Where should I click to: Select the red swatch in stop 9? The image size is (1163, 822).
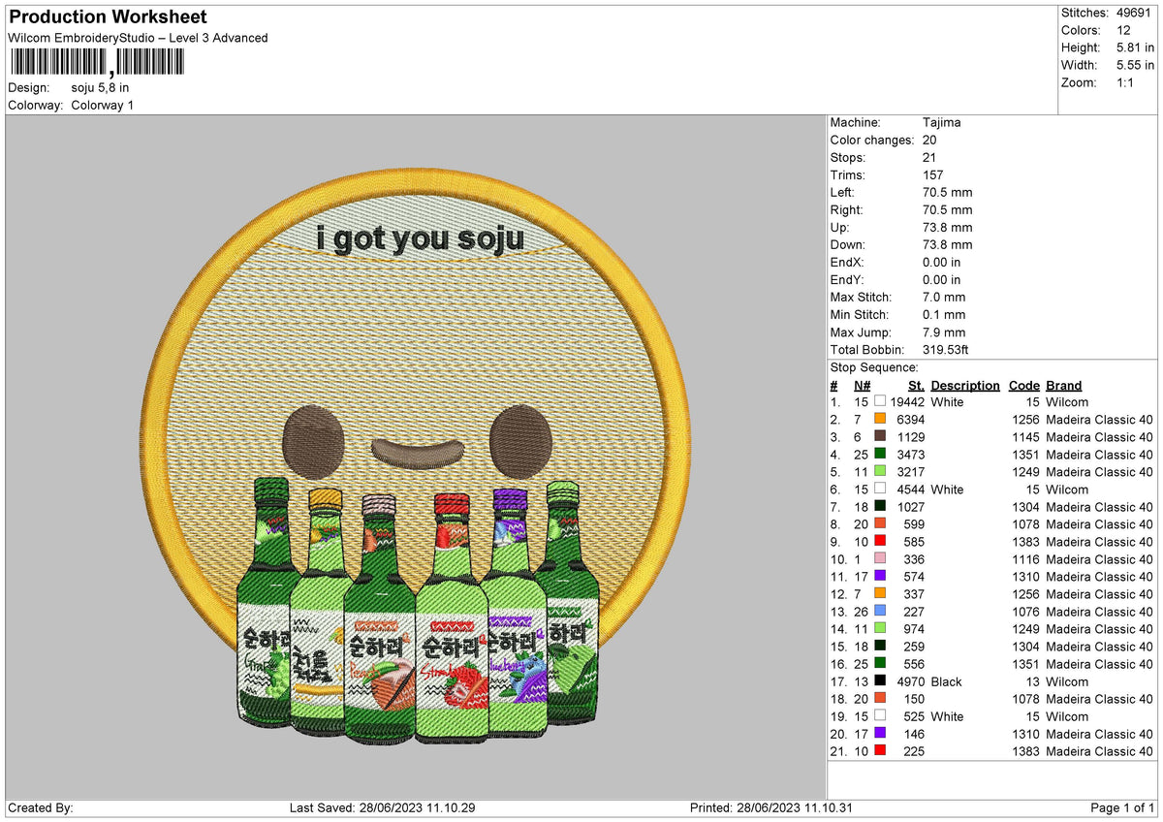pyautogui.click(x=880, y=541)
